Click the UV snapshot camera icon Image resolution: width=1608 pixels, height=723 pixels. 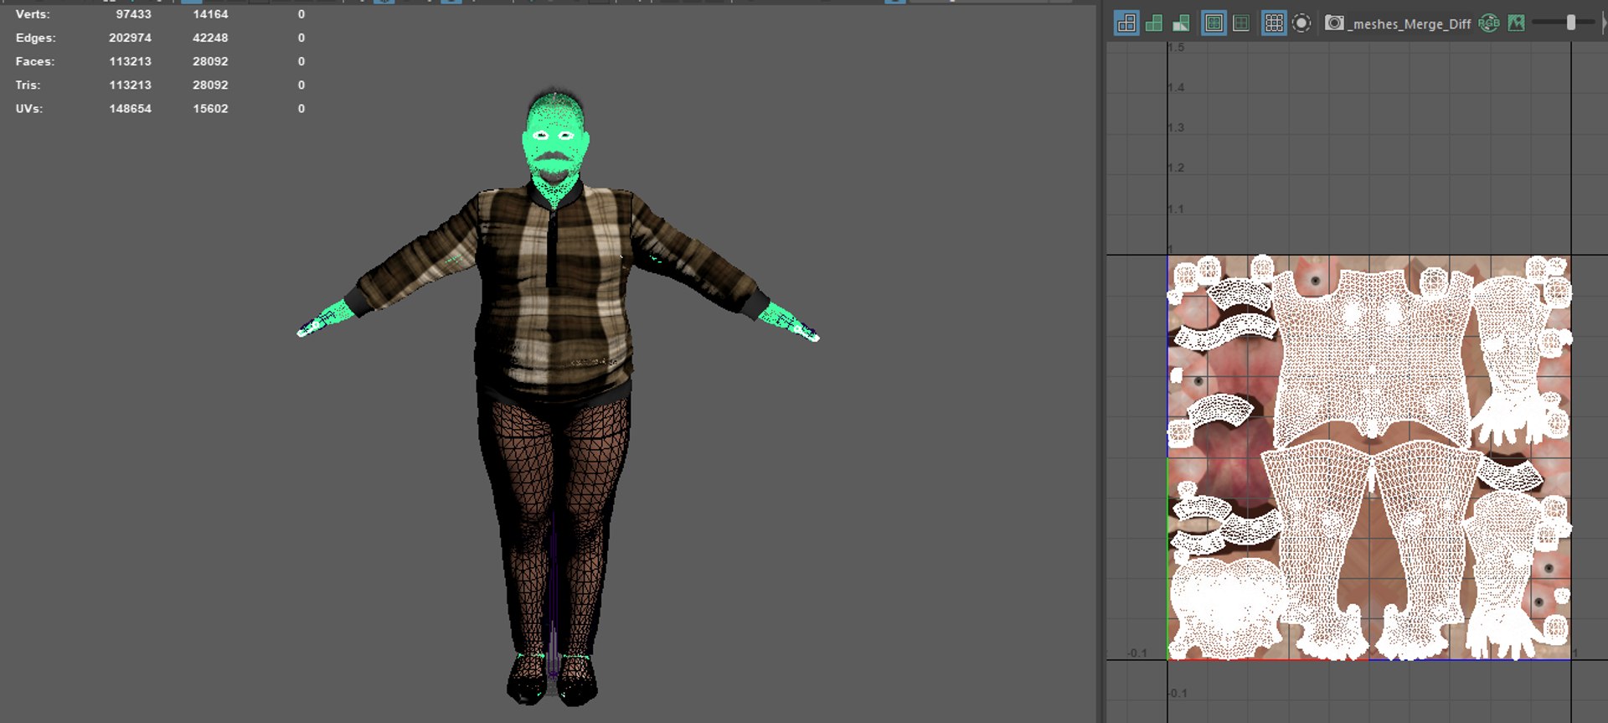click(x=1334, y=23)
